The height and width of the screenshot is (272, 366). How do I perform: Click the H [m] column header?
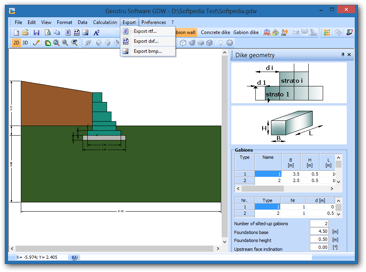(x=310, y=162)
